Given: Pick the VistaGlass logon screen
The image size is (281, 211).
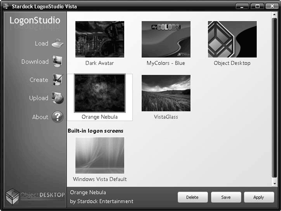Looking at the screenshot, I should coord(166,93).
